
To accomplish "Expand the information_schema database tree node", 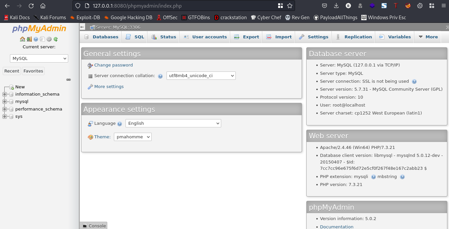I will [x=5, y=94].
